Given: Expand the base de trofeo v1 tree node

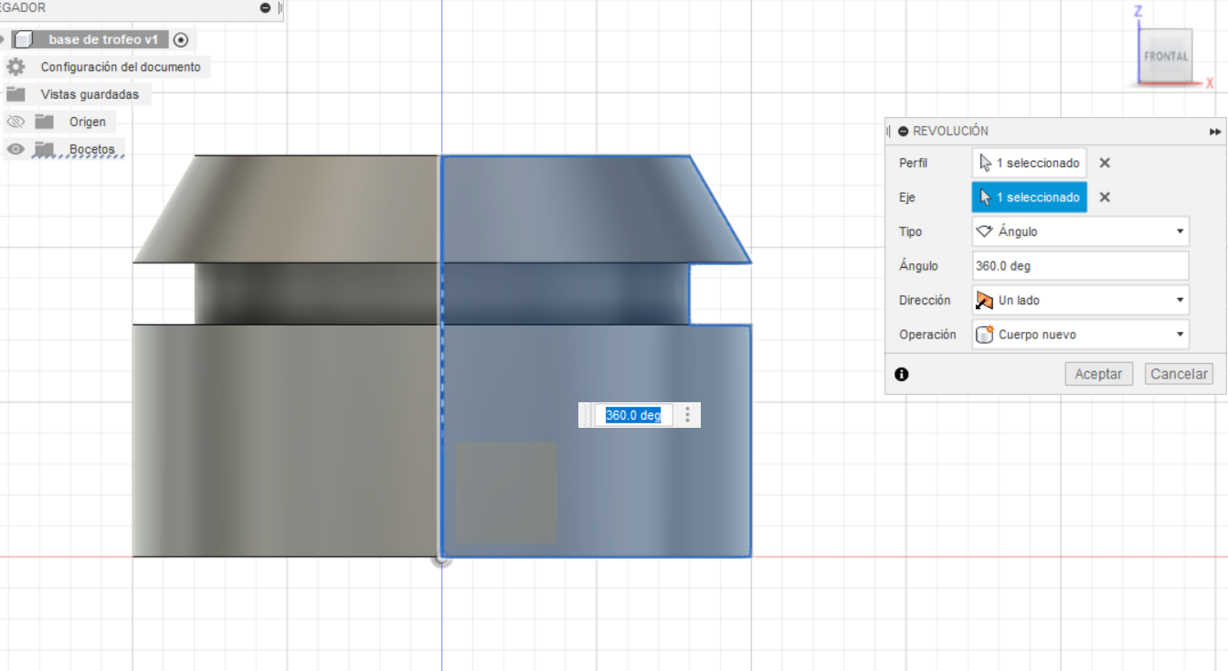Looking at the screenshot, I should 3,39.
